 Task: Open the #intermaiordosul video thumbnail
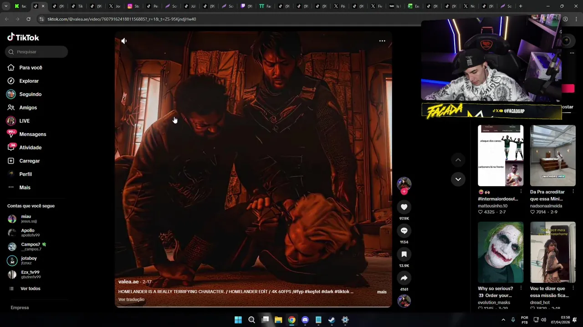[x=501, y=156]
